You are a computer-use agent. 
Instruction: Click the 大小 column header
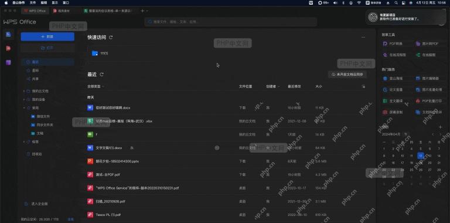point(319,86)
